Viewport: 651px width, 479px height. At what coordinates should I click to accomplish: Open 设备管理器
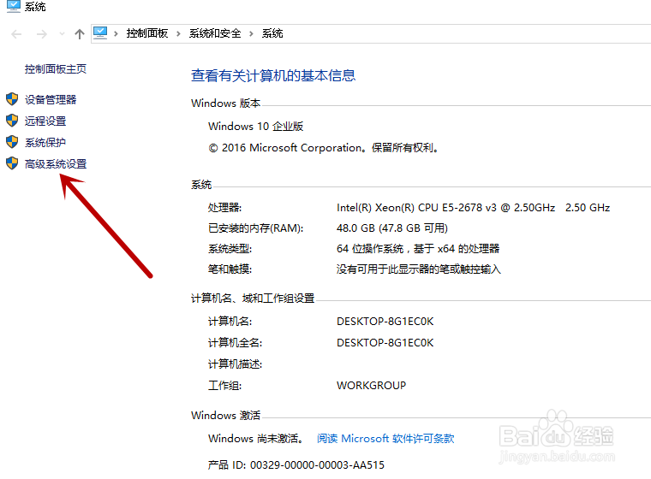[x=51, y=99]
